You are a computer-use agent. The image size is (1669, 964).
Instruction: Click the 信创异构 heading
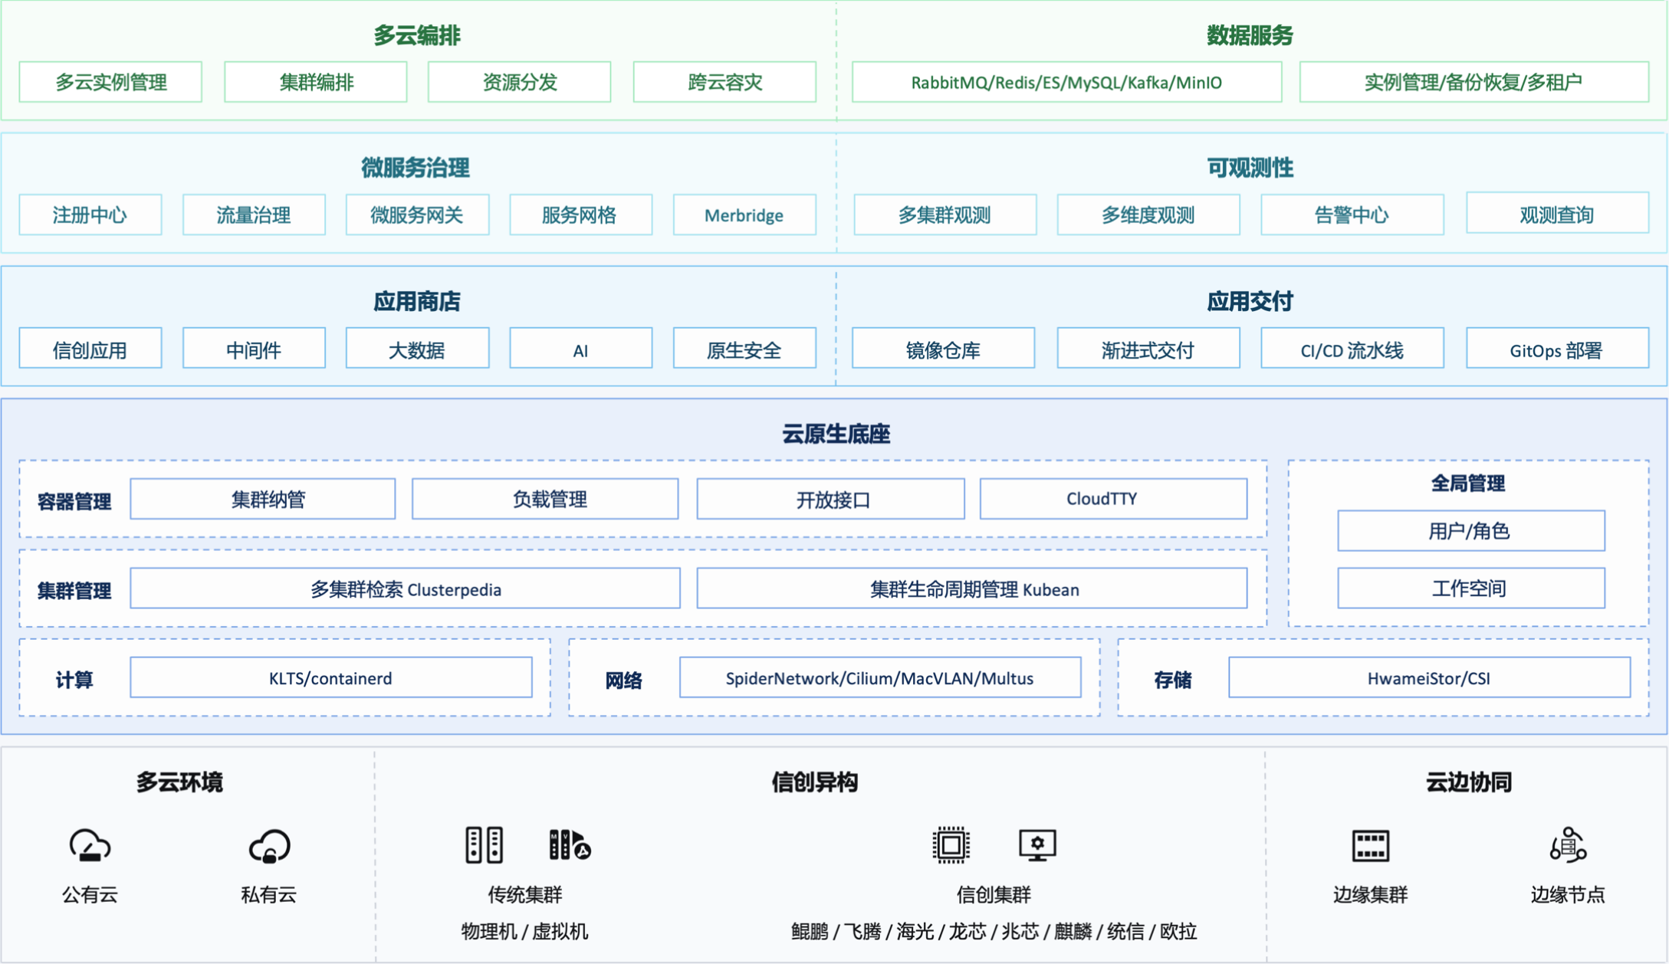(814, 782)
